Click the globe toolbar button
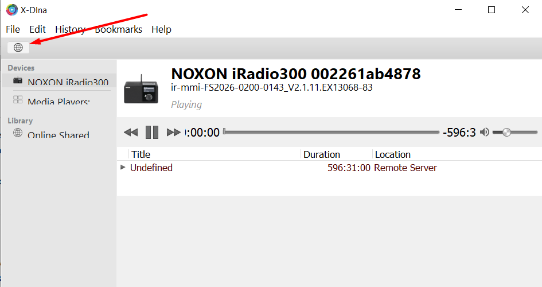This screenshot has height=287, width=542. [x=18, y=48]
